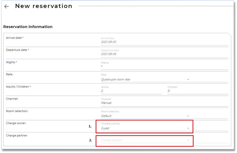237x153 pixels.
Task: Expand the Rate dropdown arrow
Action: point(188,79)
